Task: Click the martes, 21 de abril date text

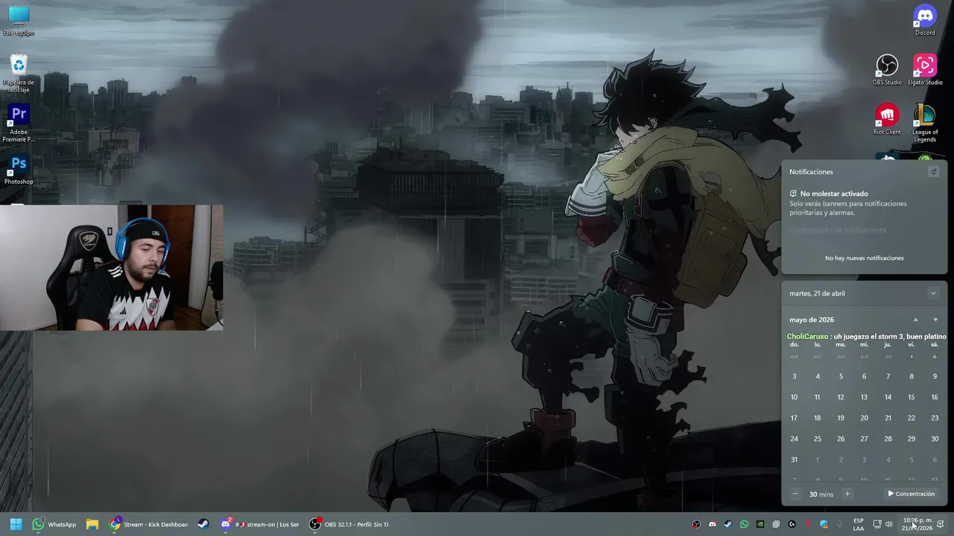Action: (817, 293)
